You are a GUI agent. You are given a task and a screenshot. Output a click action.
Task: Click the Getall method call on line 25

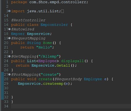[x=63, y=66]
